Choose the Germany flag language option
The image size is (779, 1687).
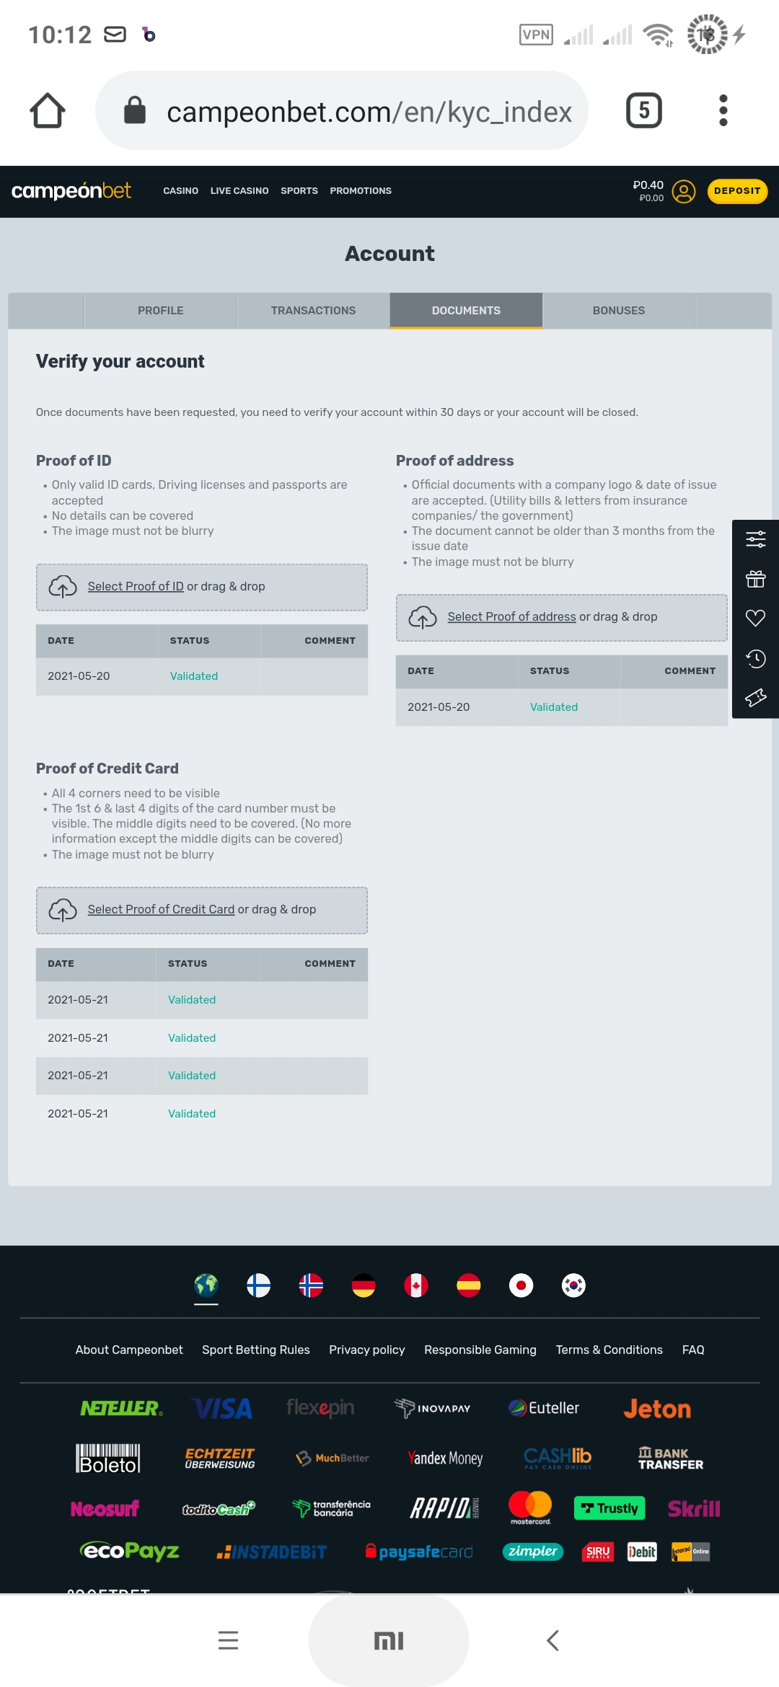tap(364, 1285)
